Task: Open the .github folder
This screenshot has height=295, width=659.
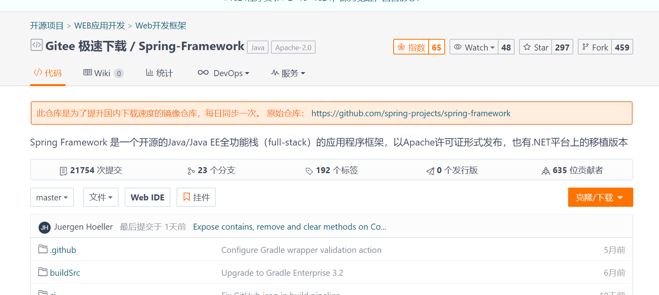Action: (63, 250)
